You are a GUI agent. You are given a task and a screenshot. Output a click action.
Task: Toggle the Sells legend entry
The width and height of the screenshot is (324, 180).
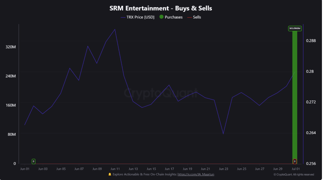coord(194,17)
